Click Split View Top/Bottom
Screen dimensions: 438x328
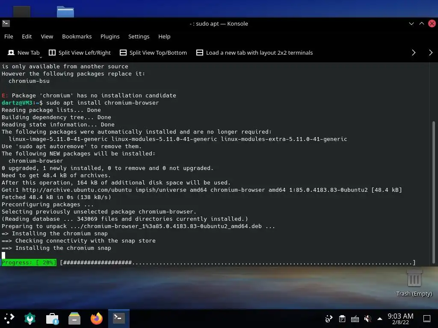click(154, 53)
